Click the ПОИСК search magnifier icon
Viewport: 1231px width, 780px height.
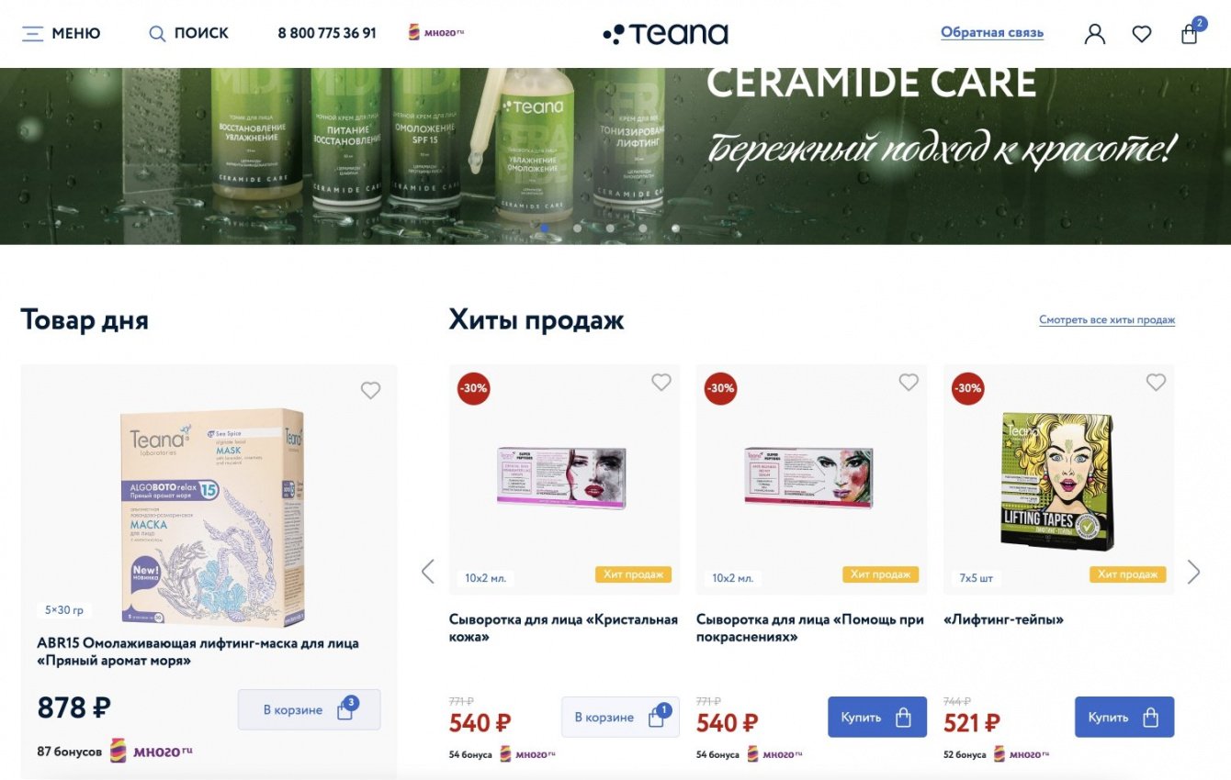(157, 34)
